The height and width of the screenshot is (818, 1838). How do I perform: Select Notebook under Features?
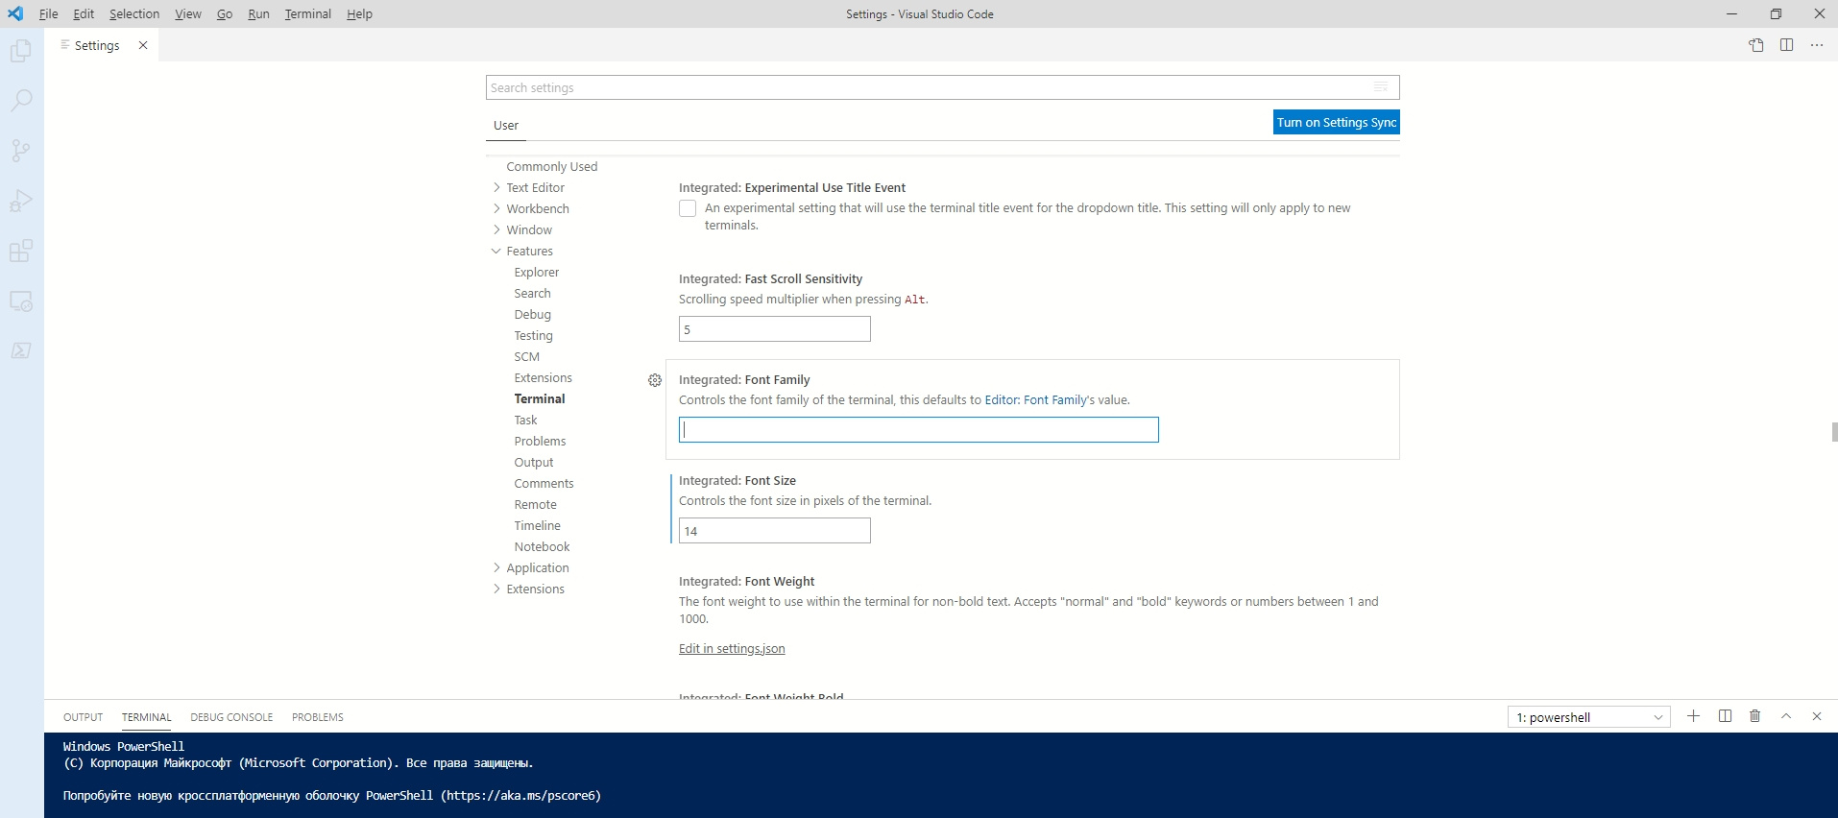(x=543, y=546)
